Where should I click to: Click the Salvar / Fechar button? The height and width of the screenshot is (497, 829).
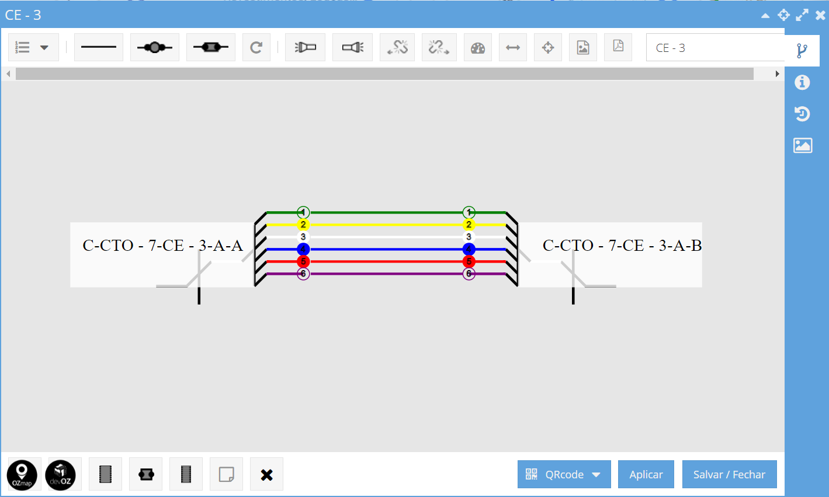click(x=729, y=474)
